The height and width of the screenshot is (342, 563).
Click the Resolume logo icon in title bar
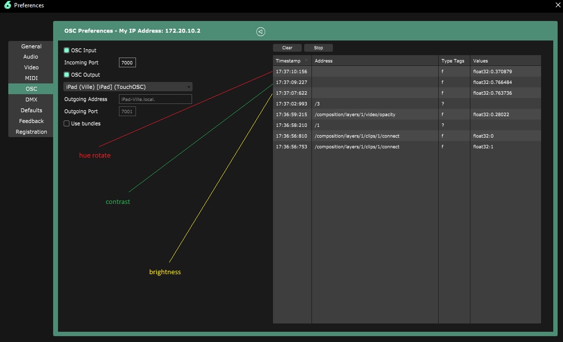coord(6,5)
